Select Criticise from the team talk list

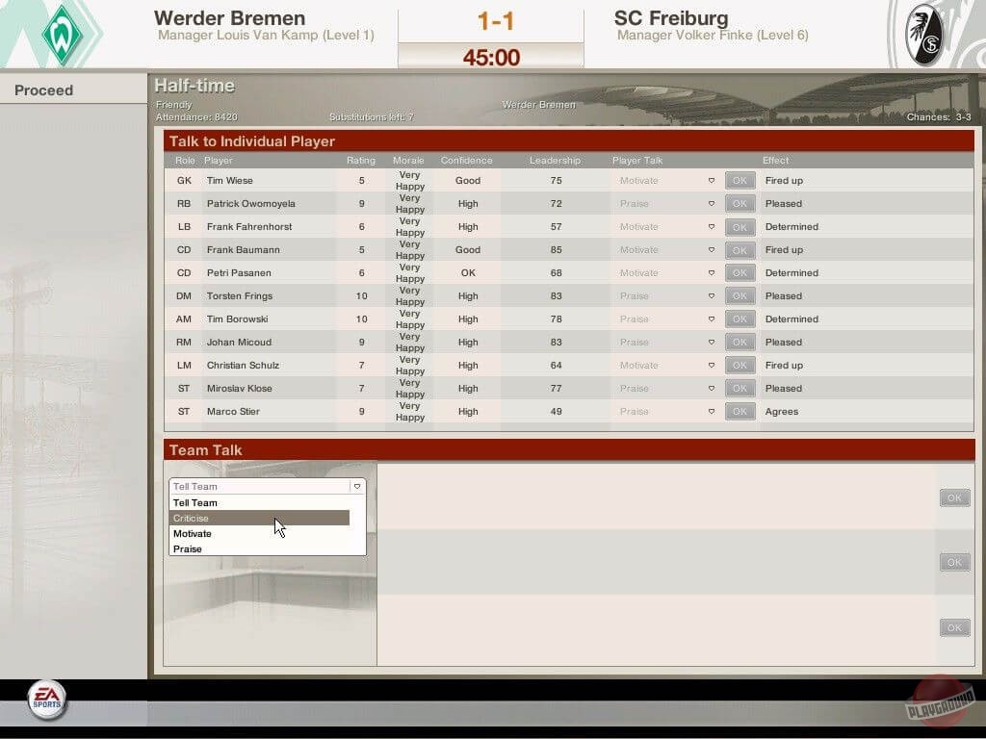[x=259, y=519]
